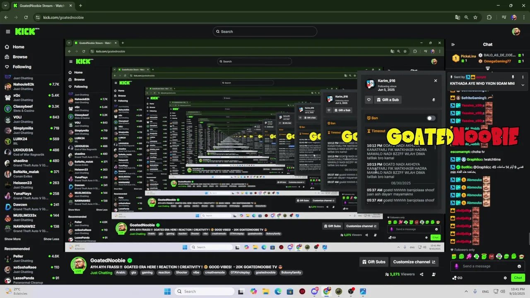Click the purple microphone icon in message box
530x298 pixels.
(457, 266)
